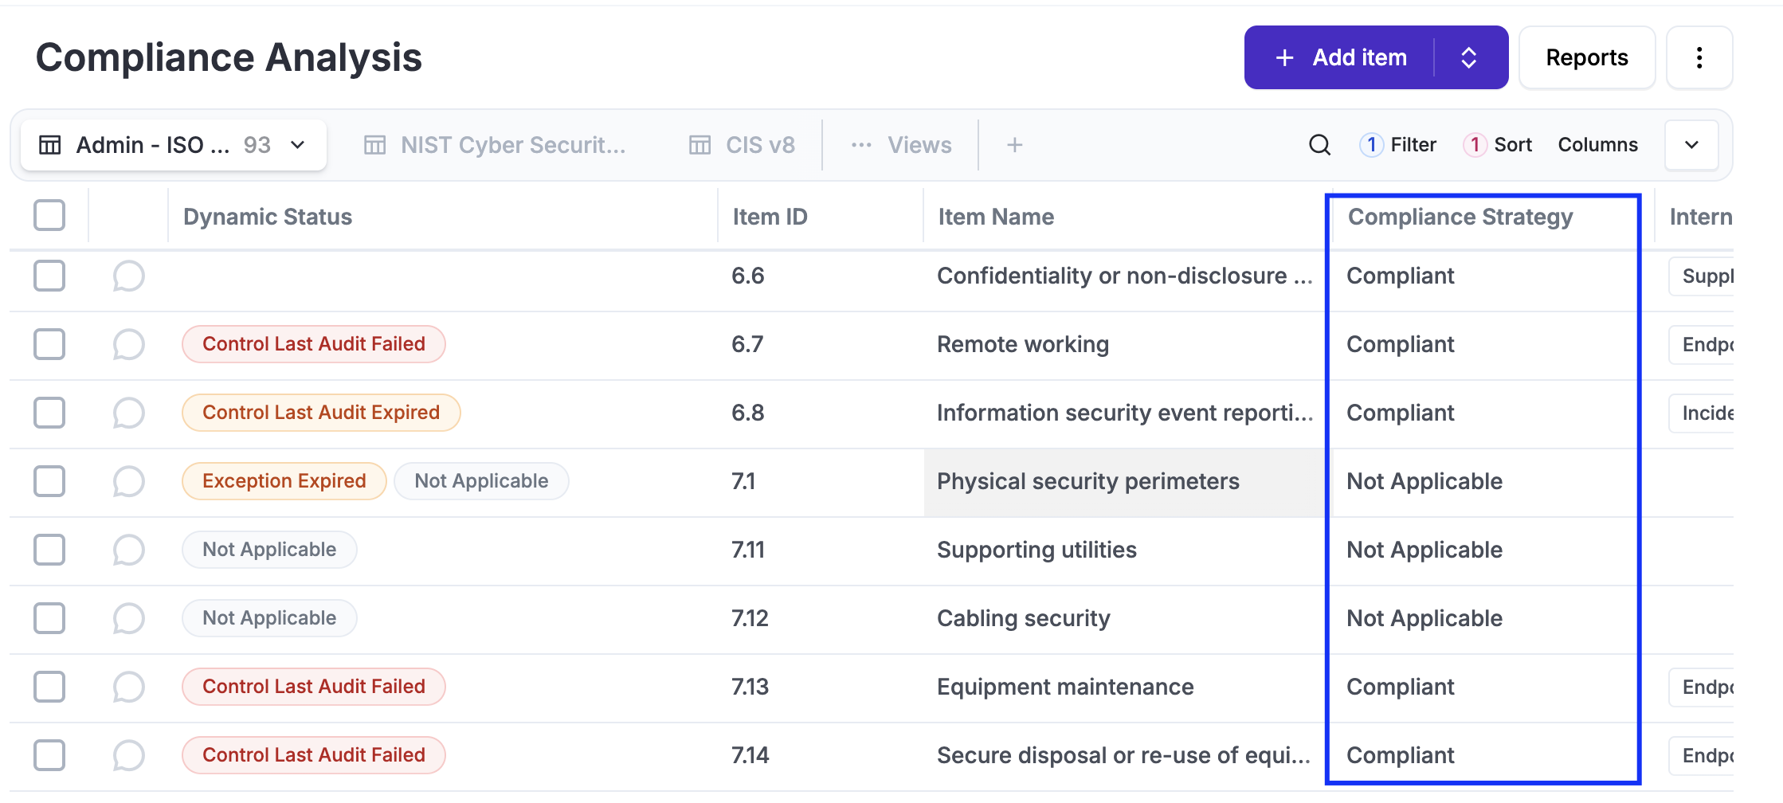Viewport: 1783px width, 803px height.
Task: Click the search magnifier icon
Action: tap(1319, 145)
